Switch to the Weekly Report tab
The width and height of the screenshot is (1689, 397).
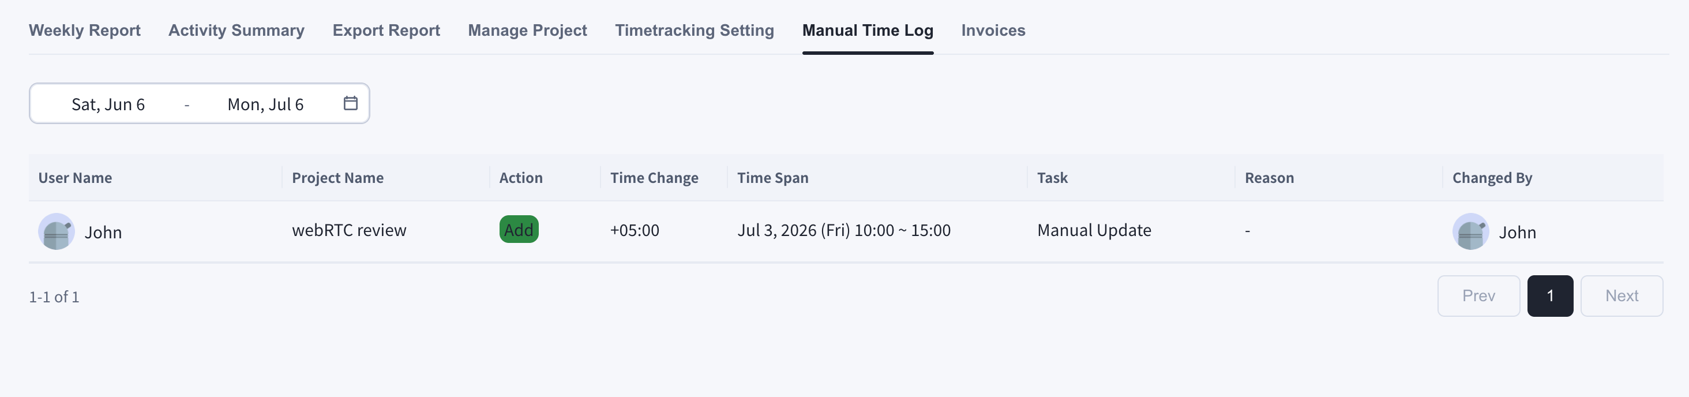85,30
